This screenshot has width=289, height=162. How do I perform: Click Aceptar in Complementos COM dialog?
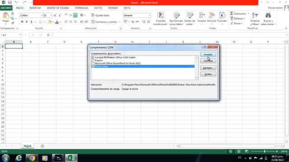click(208, 54)
